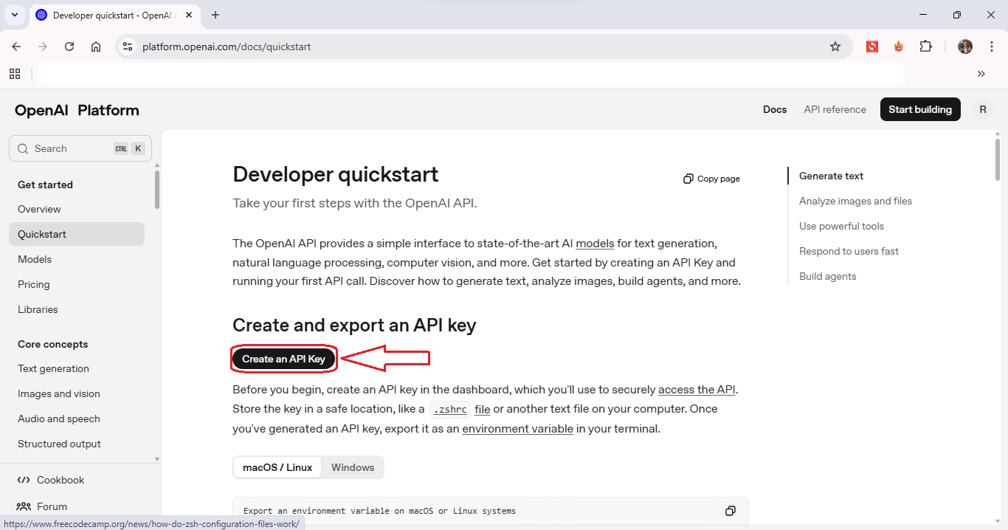
Task: Open the bookmarks bar apps grid icon
Action: [x=15, y=74]
